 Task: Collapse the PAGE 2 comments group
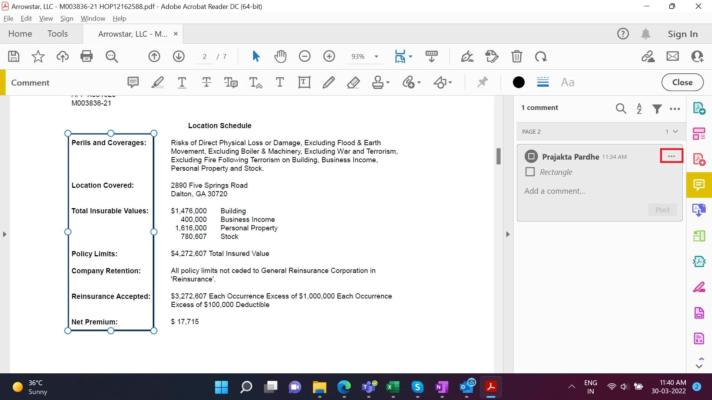coord(675,131)
